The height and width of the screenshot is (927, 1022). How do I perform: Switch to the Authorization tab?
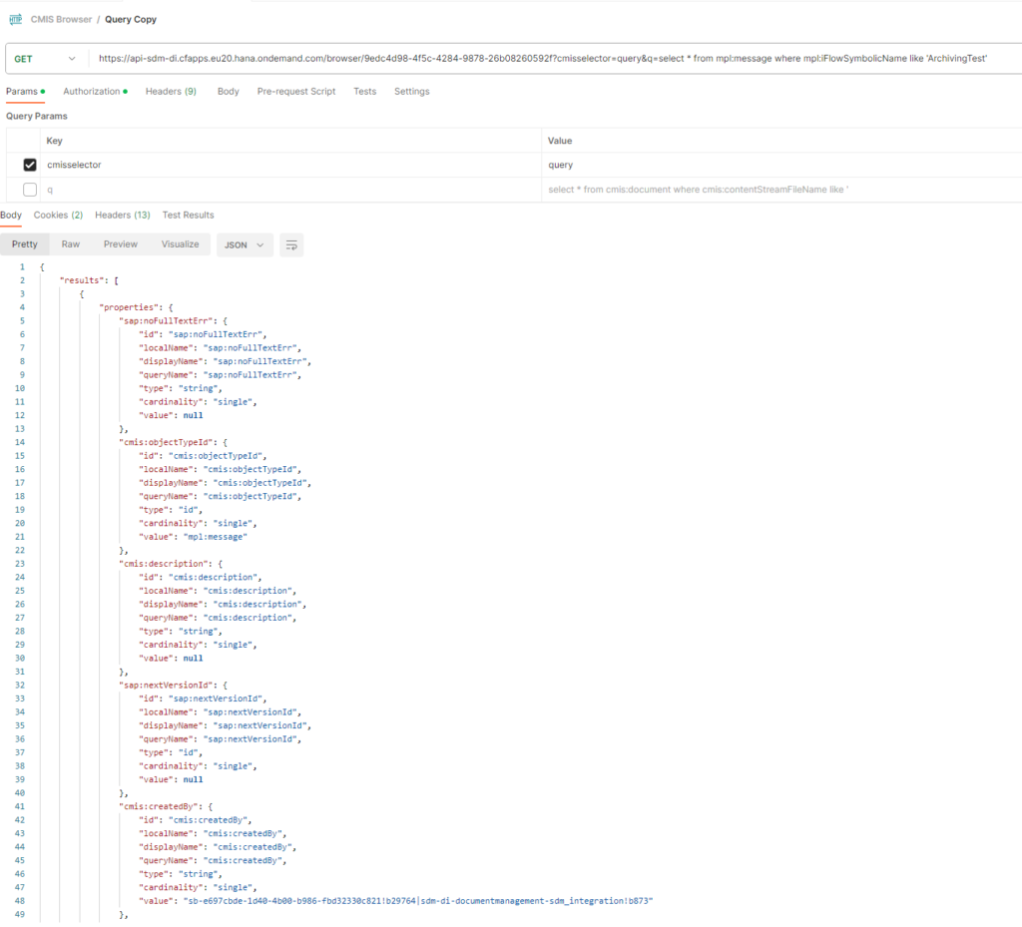[95, 92]
